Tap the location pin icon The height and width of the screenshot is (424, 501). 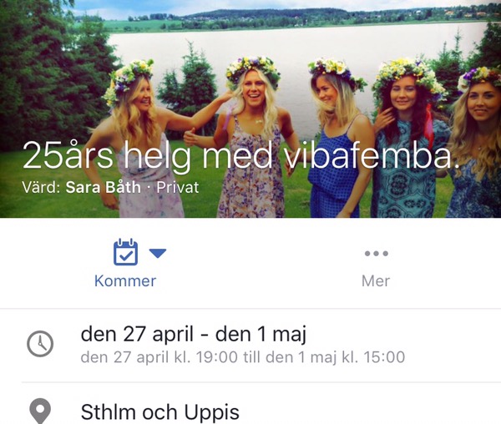pos(40,411)
